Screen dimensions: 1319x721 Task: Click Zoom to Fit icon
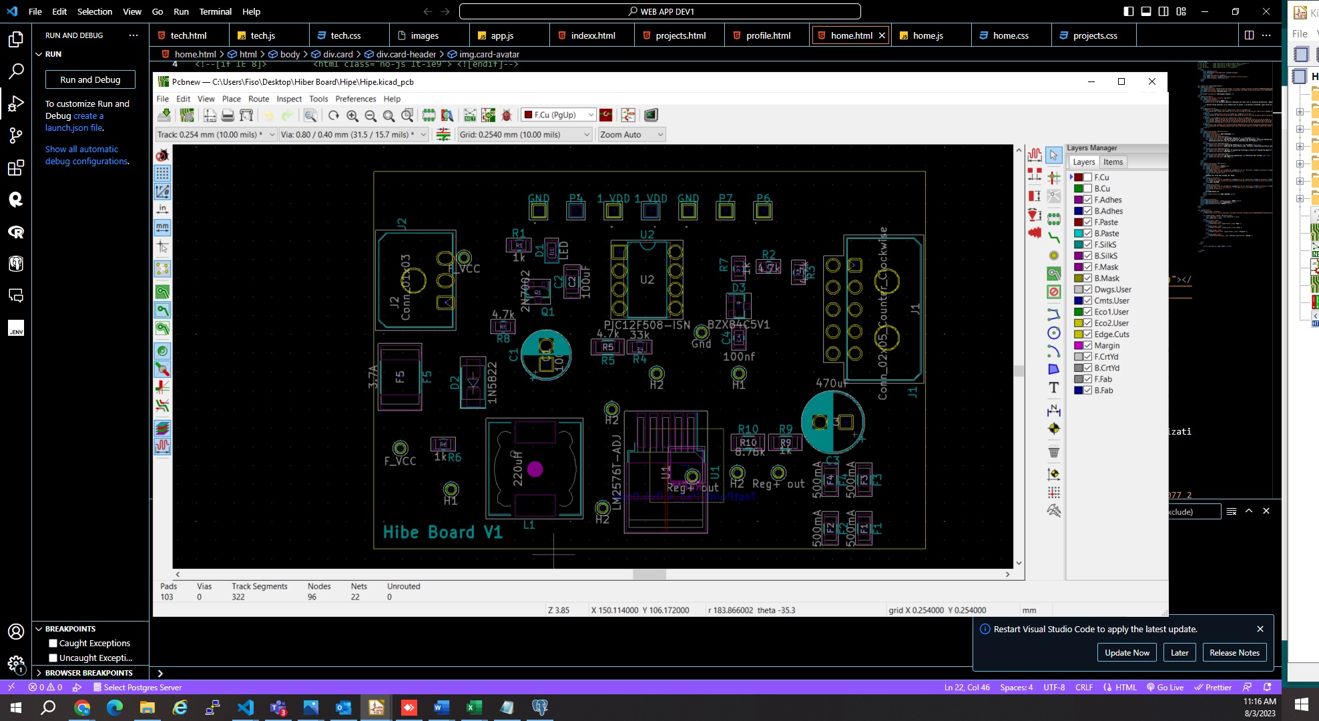(388, 115)
